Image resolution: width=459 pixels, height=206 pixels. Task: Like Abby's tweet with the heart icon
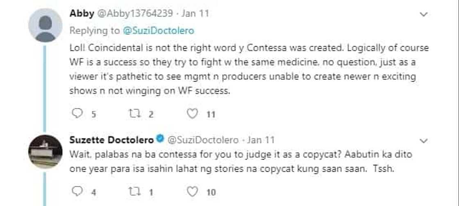point(192,114)
